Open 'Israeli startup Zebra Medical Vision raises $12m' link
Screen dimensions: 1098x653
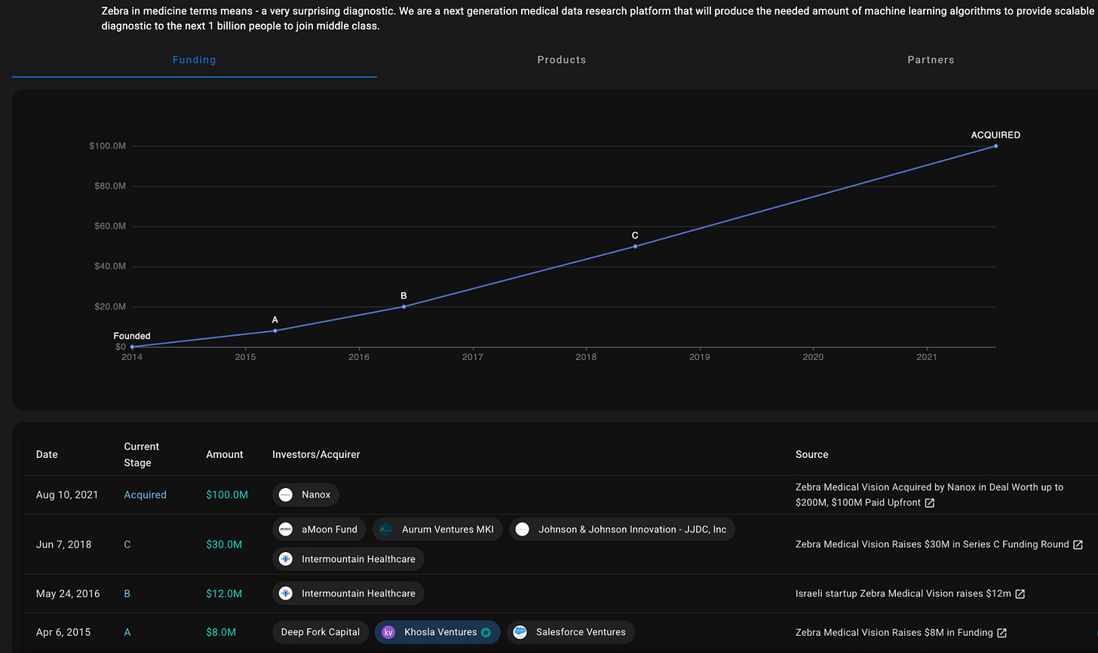pos(903,593)
